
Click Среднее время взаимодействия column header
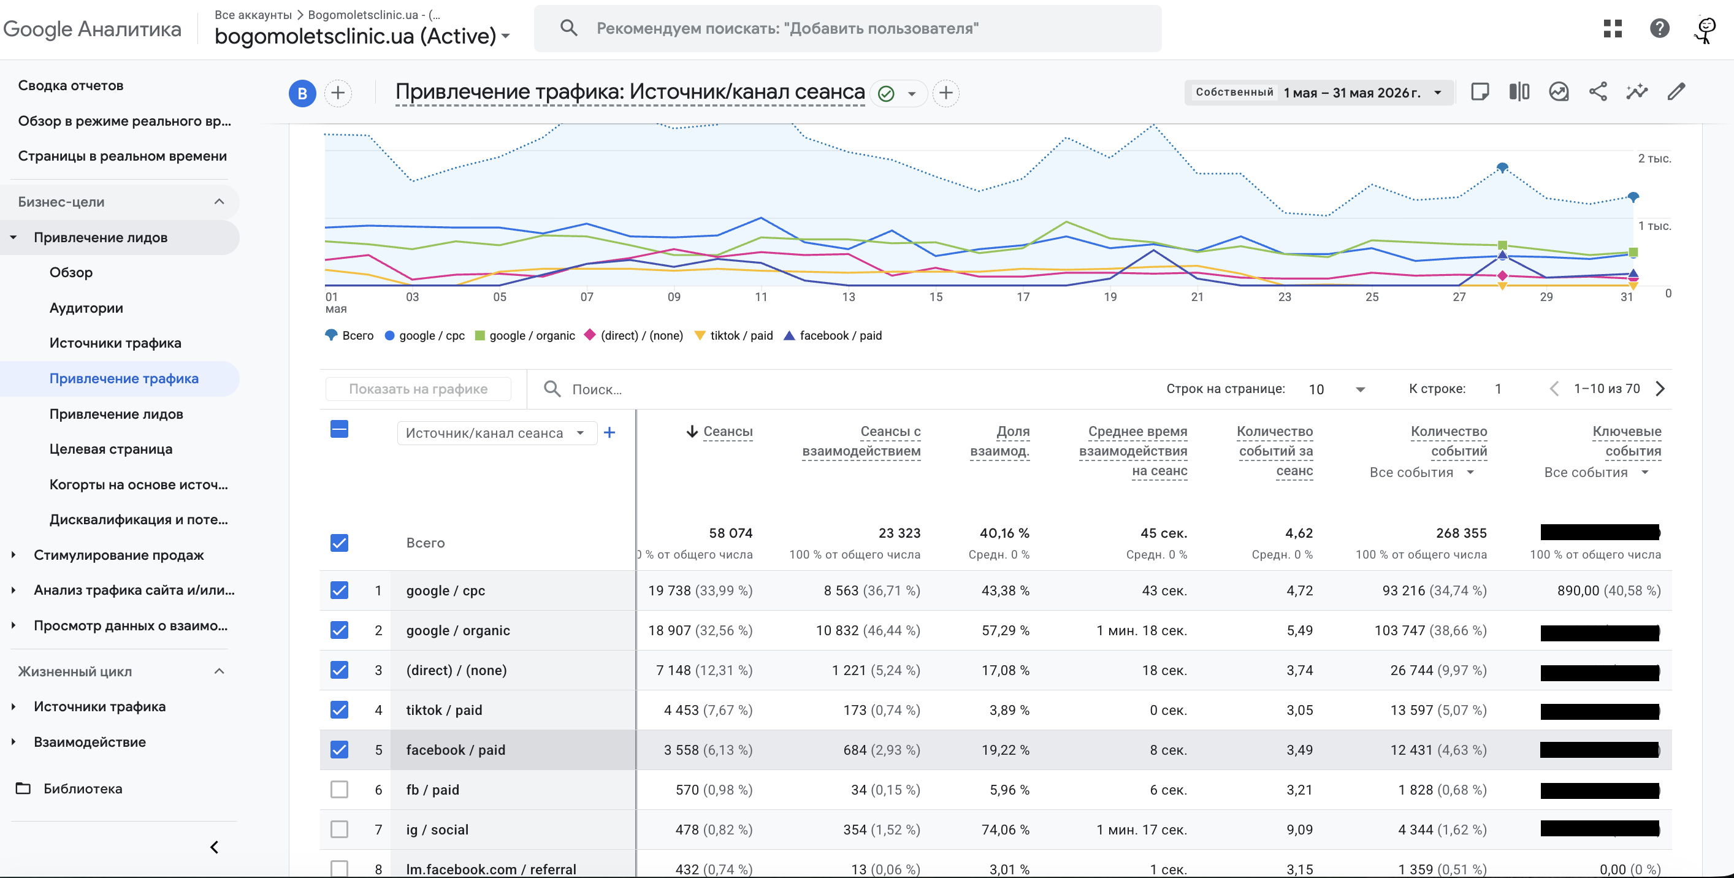1133,451
